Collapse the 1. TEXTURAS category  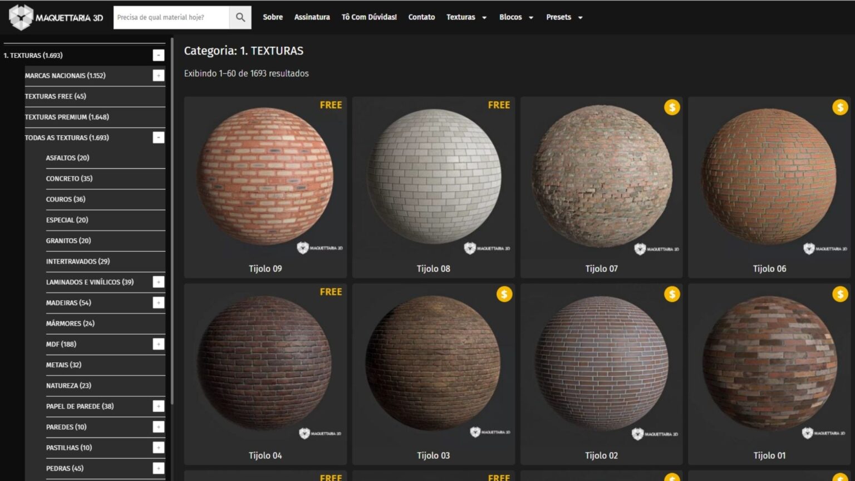pyautogui.click(x=159, y=55)
